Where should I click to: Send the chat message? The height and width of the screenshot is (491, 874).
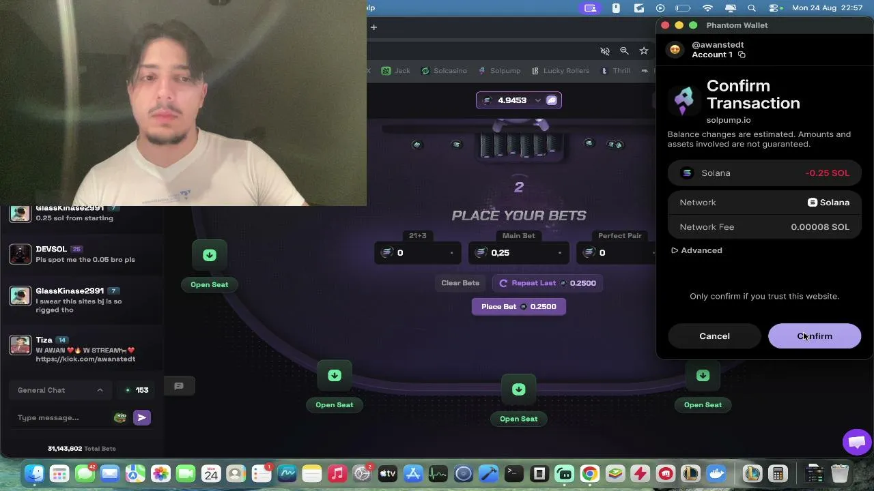coord(142,417)
